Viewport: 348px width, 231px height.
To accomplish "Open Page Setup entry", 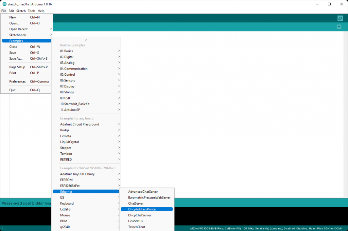I will click(27, 67).
